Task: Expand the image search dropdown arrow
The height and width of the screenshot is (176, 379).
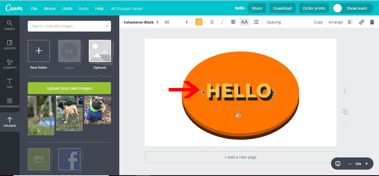Action: pyautogui.click(x=107, y=26)
